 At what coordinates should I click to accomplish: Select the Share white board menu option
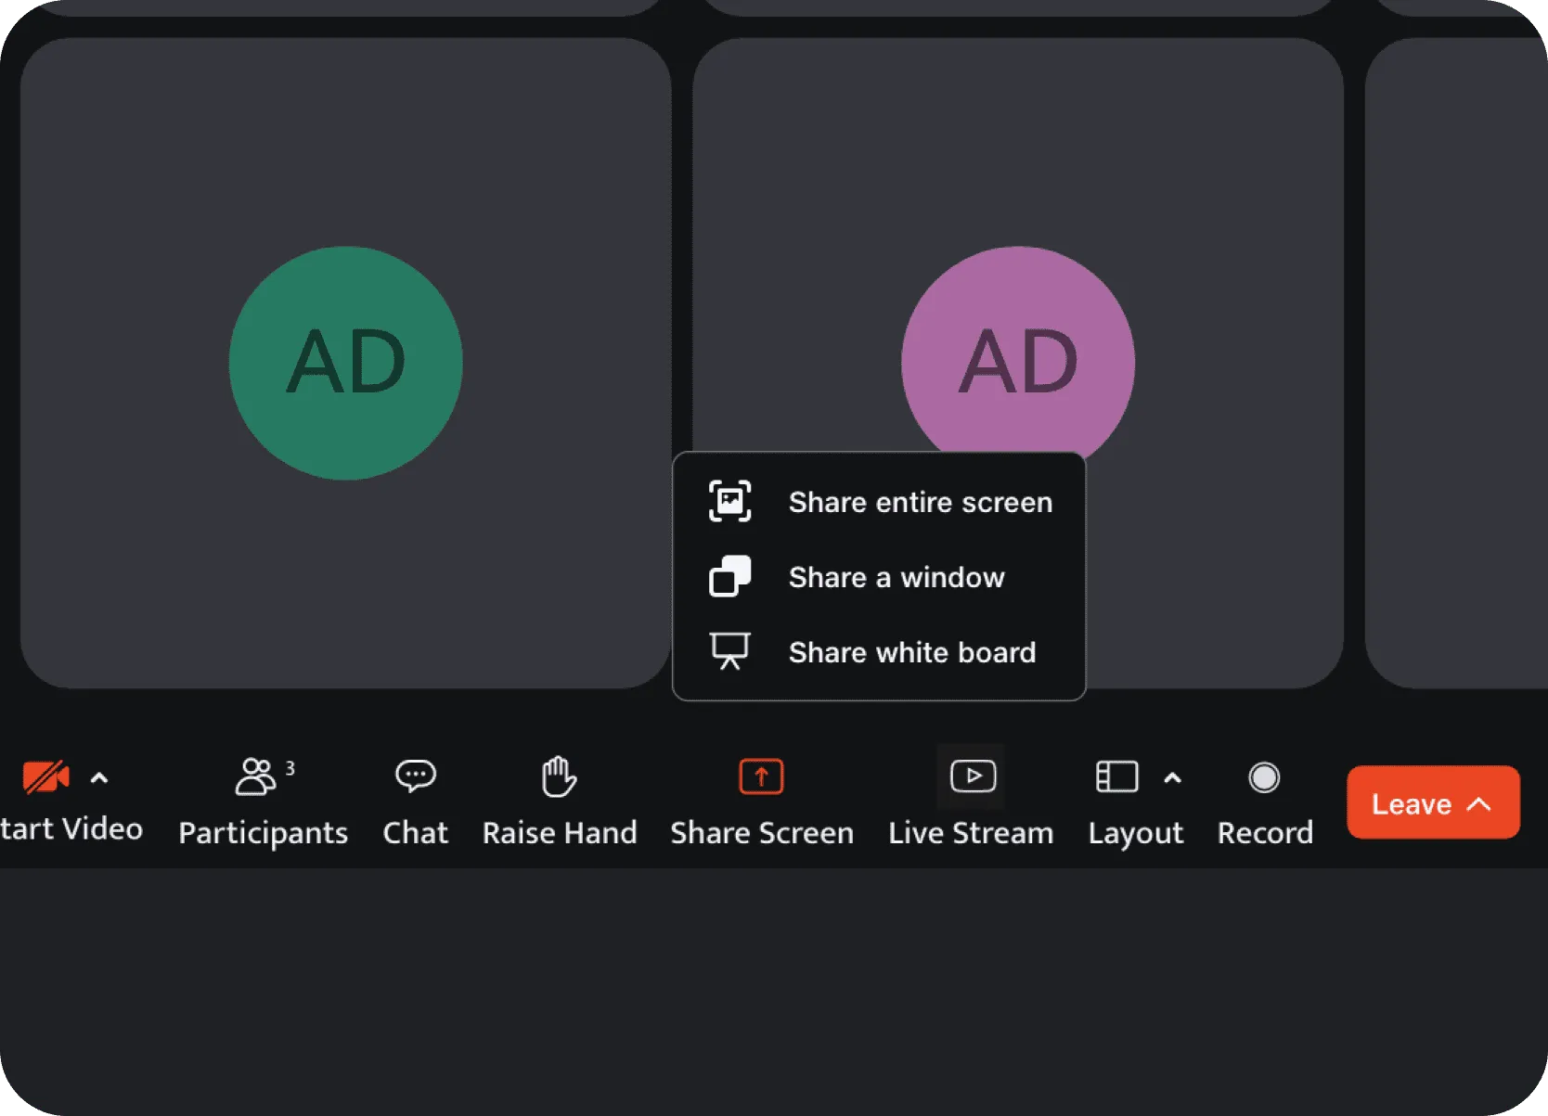[x=911, y=652]
